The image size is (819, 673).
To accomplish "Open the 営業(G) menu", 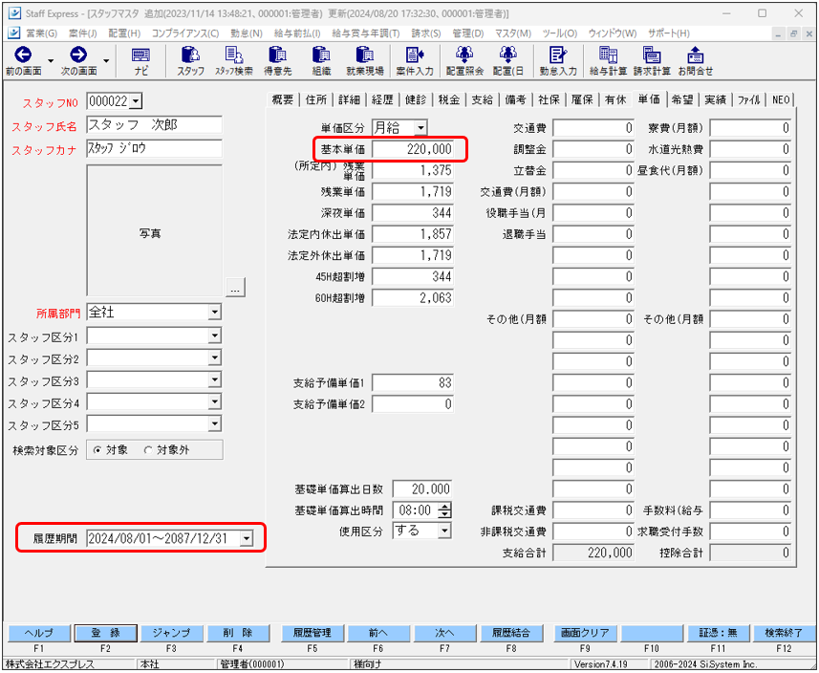I will 41,33.
